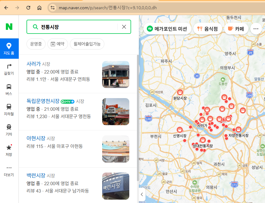This screenshot has width=265, height=203.
Task: Select the 기차 train sidebar item
Action: click(x=9, y=130)
